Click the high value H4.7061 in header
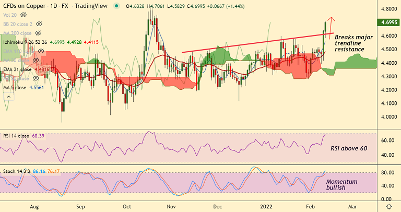The height and width of the screenshot is (212, 401). point(156,6)
